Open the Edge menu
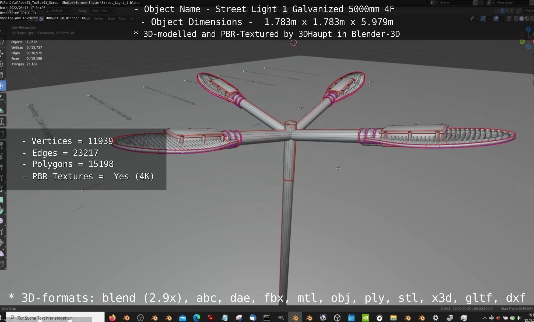534x322 pixels. tap(111, 19)
